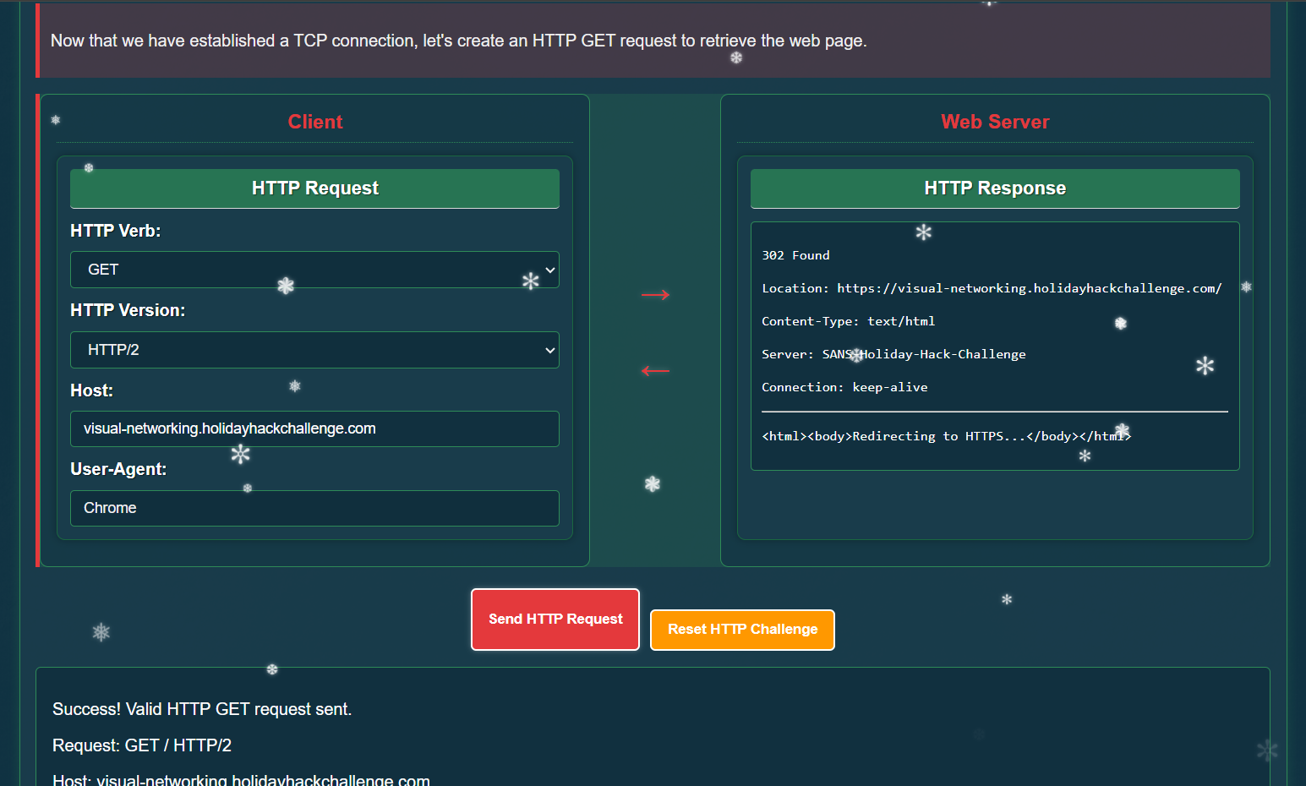Screen dimensions: 1306x786
Task: Click the HTTP Response panel header
Action: tap(995, 188)
